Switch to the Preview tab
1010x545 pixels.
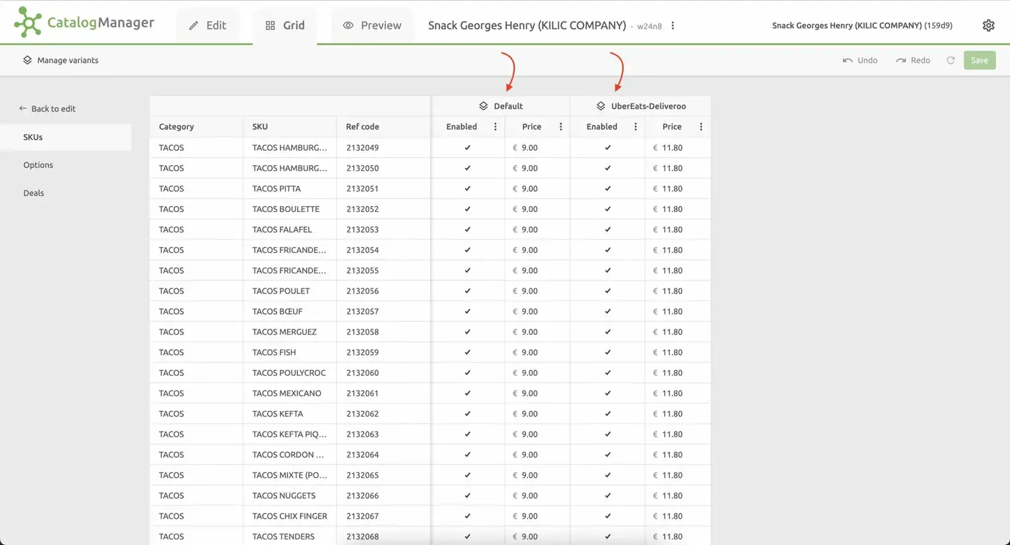coord(372,26)
